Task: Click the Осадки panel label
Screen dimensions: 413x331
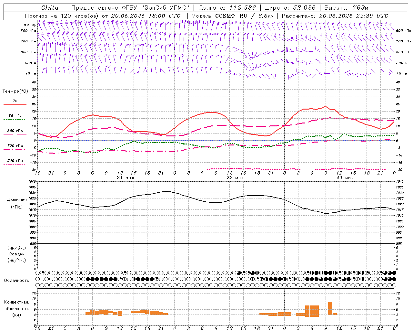Action: pyautogui.click(x=16, y=254)
